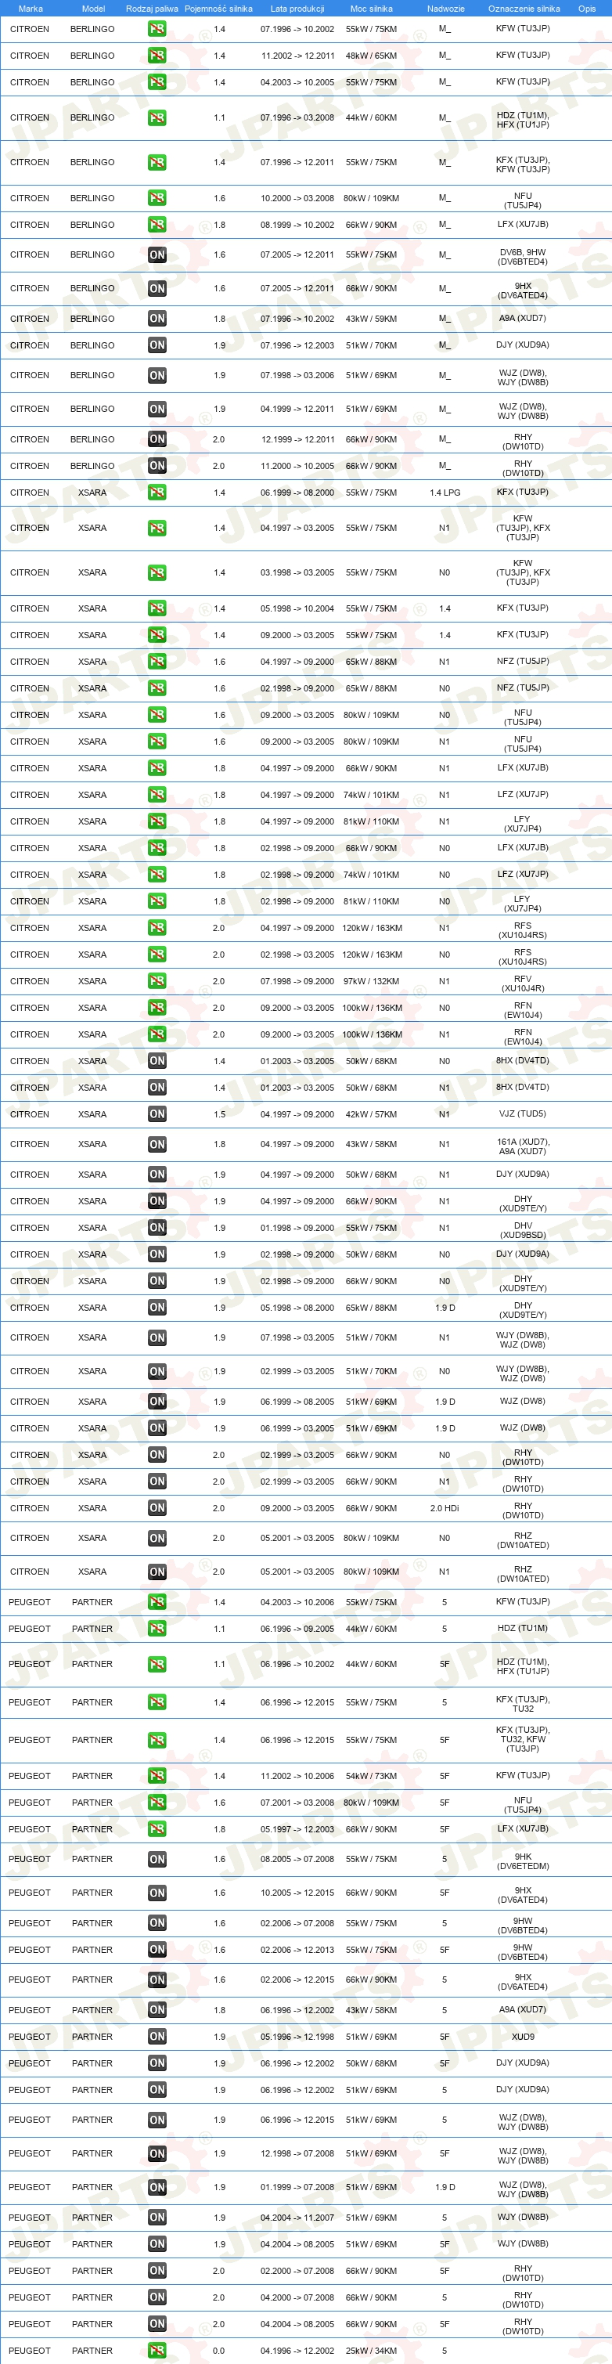Click diesel ON icon in Xsara 1.5 VJZ (TUD5) row

click(x=157, y=1114)
